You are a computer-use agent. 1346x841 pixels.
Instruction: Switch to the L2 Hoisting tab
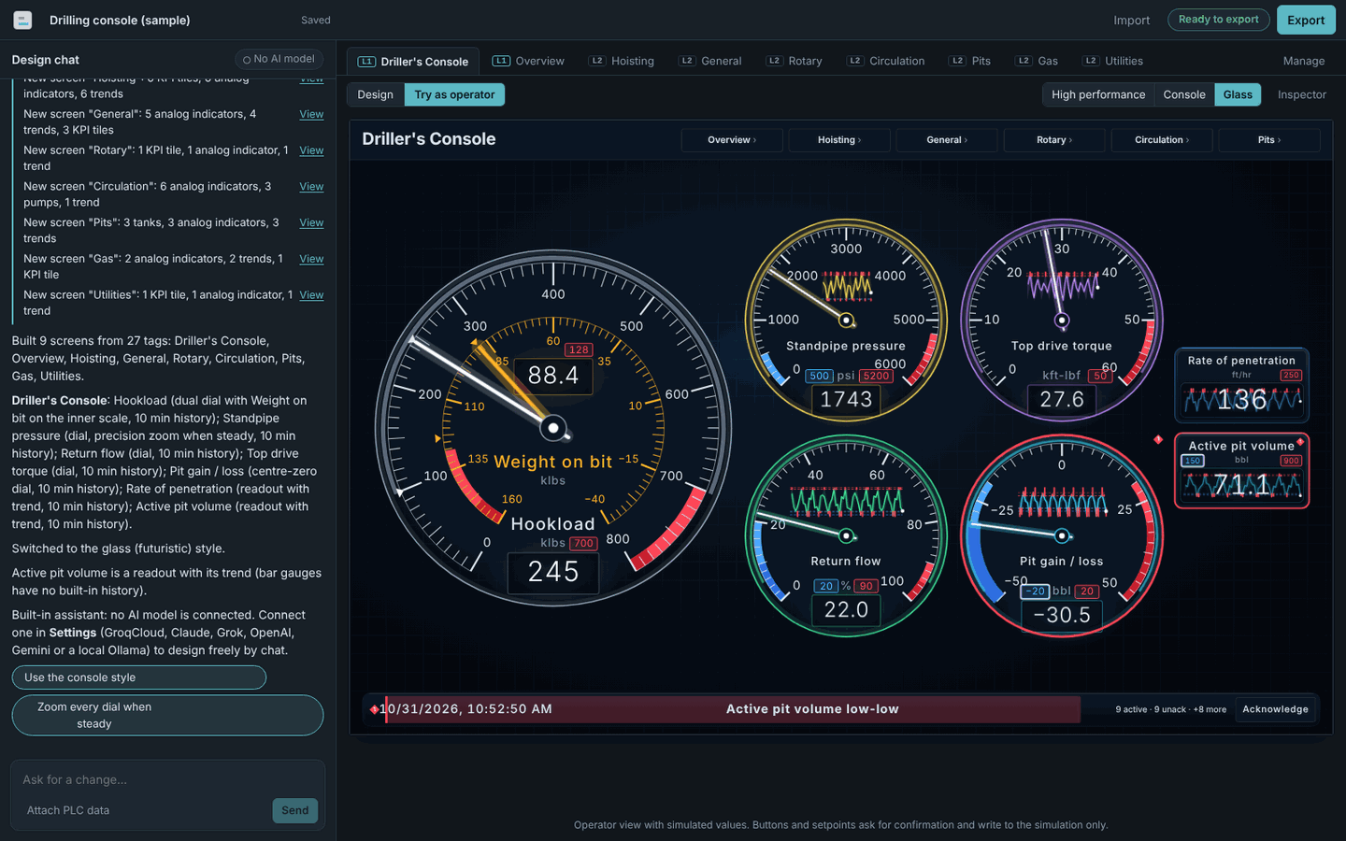click(x=622, y=61)
